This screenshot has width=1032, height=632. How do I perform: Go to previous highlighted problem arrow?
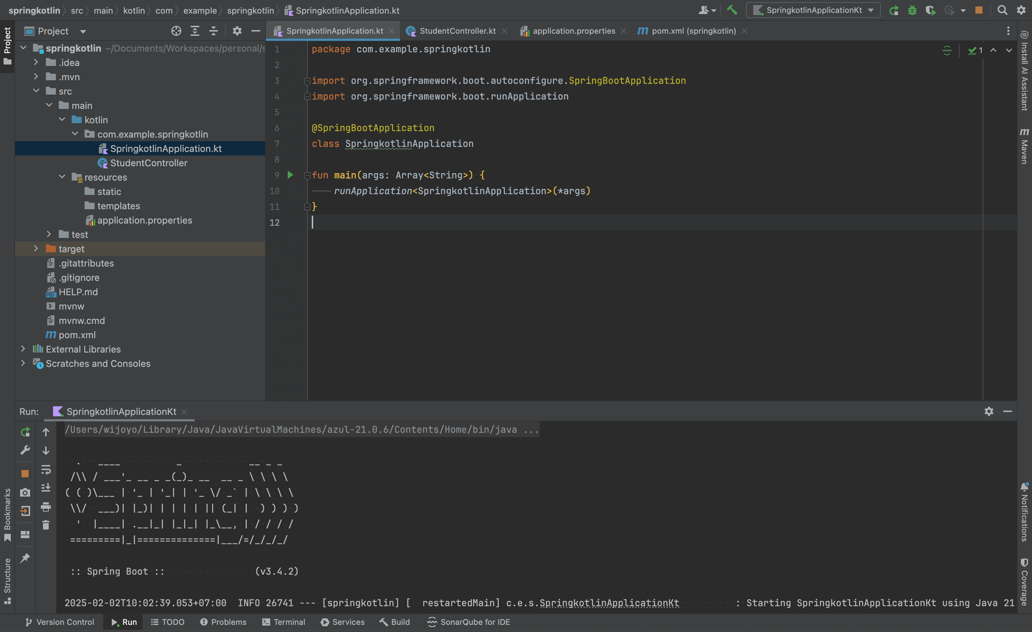993,50
